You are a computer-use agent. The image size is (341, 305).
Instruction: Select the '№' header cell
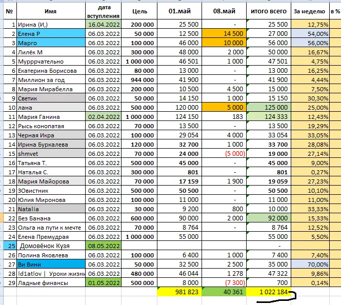point(10,11)
